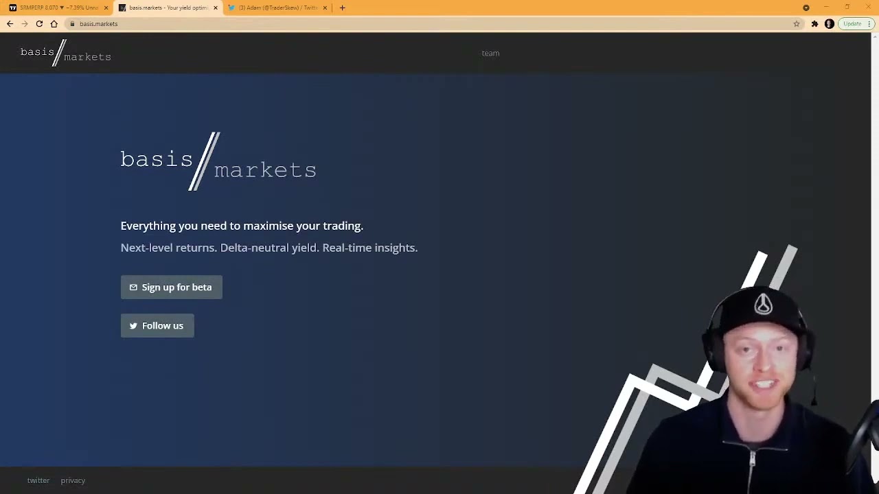Click the basis markets header logo

[66, 53]
